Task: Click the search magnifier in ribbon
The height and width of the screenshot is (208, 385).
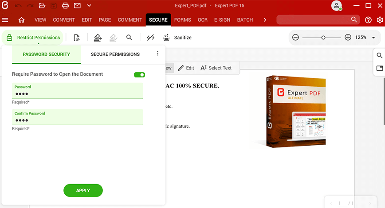Action: tap(354, 19)
